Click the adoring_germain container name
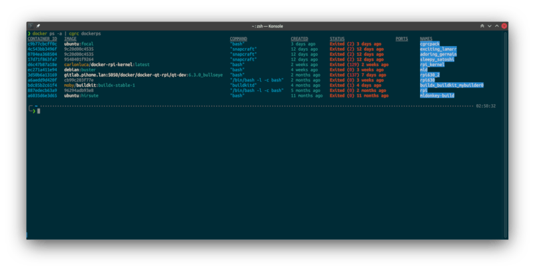535x271 pixels. [438, 54]
